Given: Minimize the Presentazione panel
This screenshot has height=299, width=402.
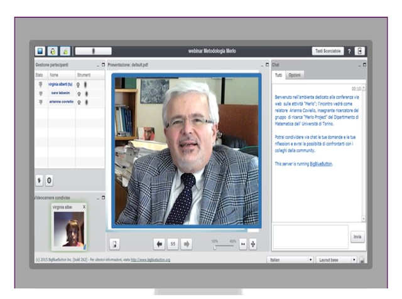Looking at the screenshot, I should tap(262, 65).
